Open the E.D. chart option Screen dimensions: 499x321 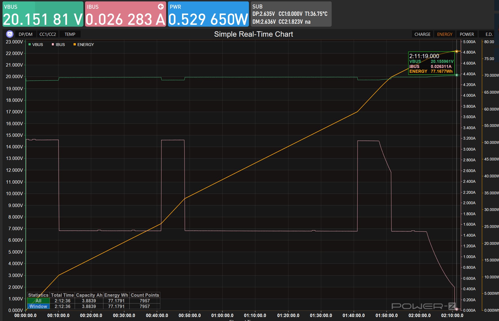pyautogui.click(x=489, y=34)
